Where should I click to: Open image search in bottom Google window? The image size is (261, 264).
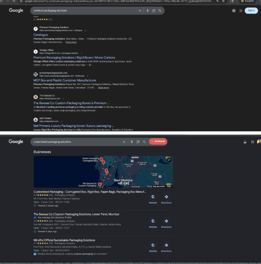138,142
